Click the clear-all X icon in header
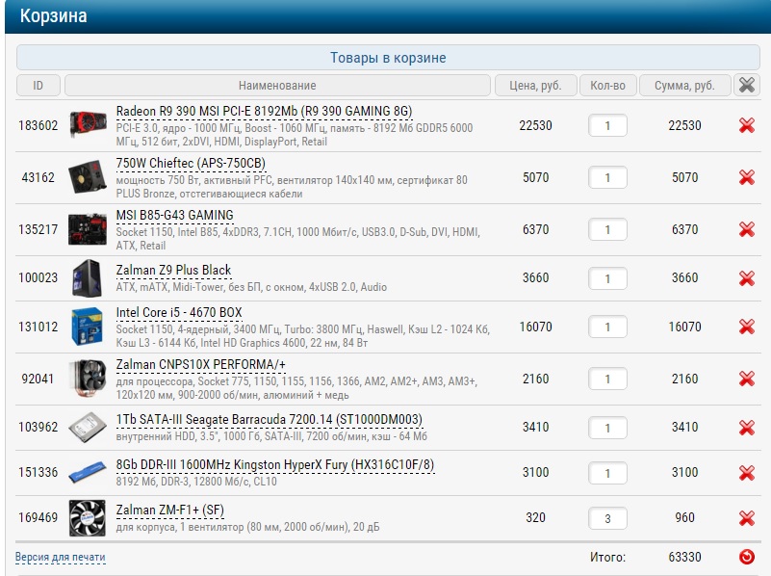This screenshot has height=576, width=771. [x=746, y=85]
